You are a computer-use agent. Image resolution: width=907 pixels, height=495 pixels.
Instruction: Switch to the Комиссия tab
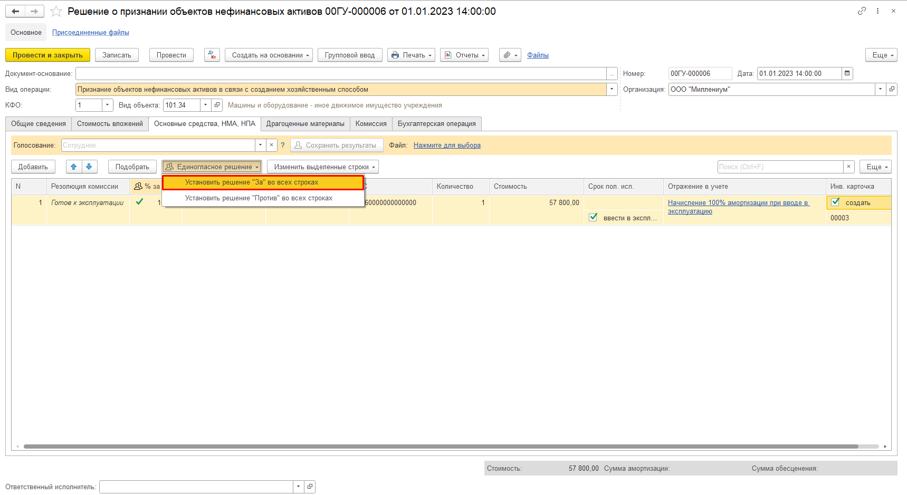(371, 124)
